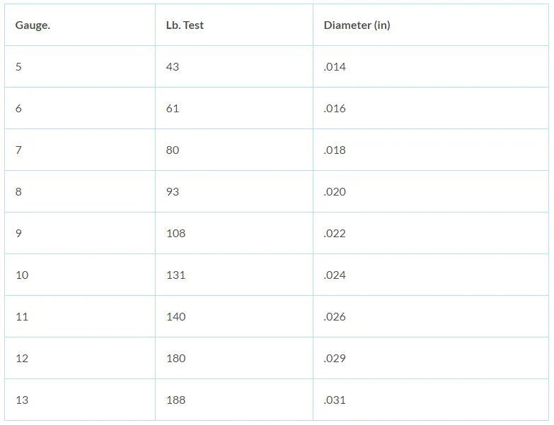
Task: Select the gauge 5 cell
Action: point(19,67)
